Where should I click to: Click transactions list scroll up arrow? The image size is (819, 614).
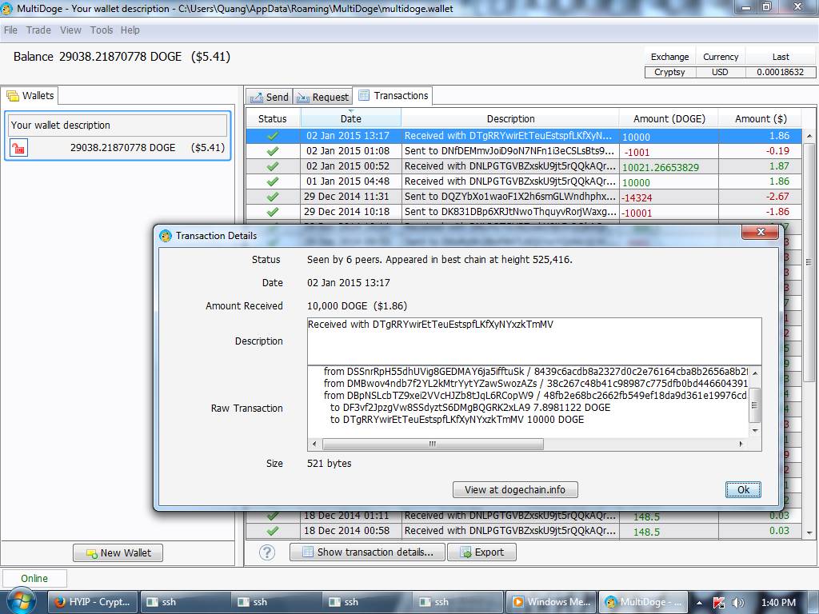pyautogui.click(x=809, y=136)
